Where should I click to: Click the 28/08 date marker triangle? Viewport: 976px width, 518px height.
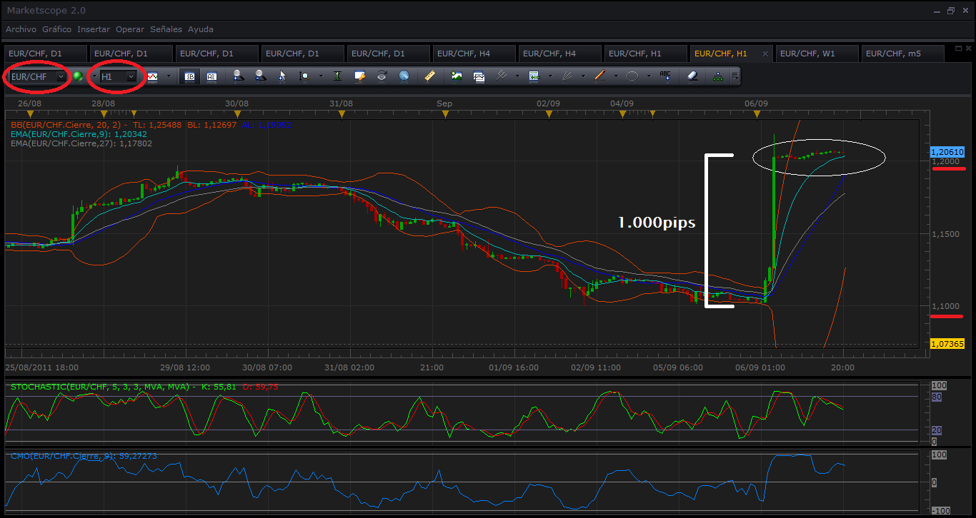coord(104,114)
